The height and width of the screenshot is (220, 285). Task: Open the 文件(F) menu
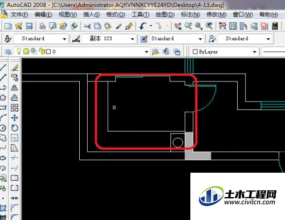click(19, 15)
